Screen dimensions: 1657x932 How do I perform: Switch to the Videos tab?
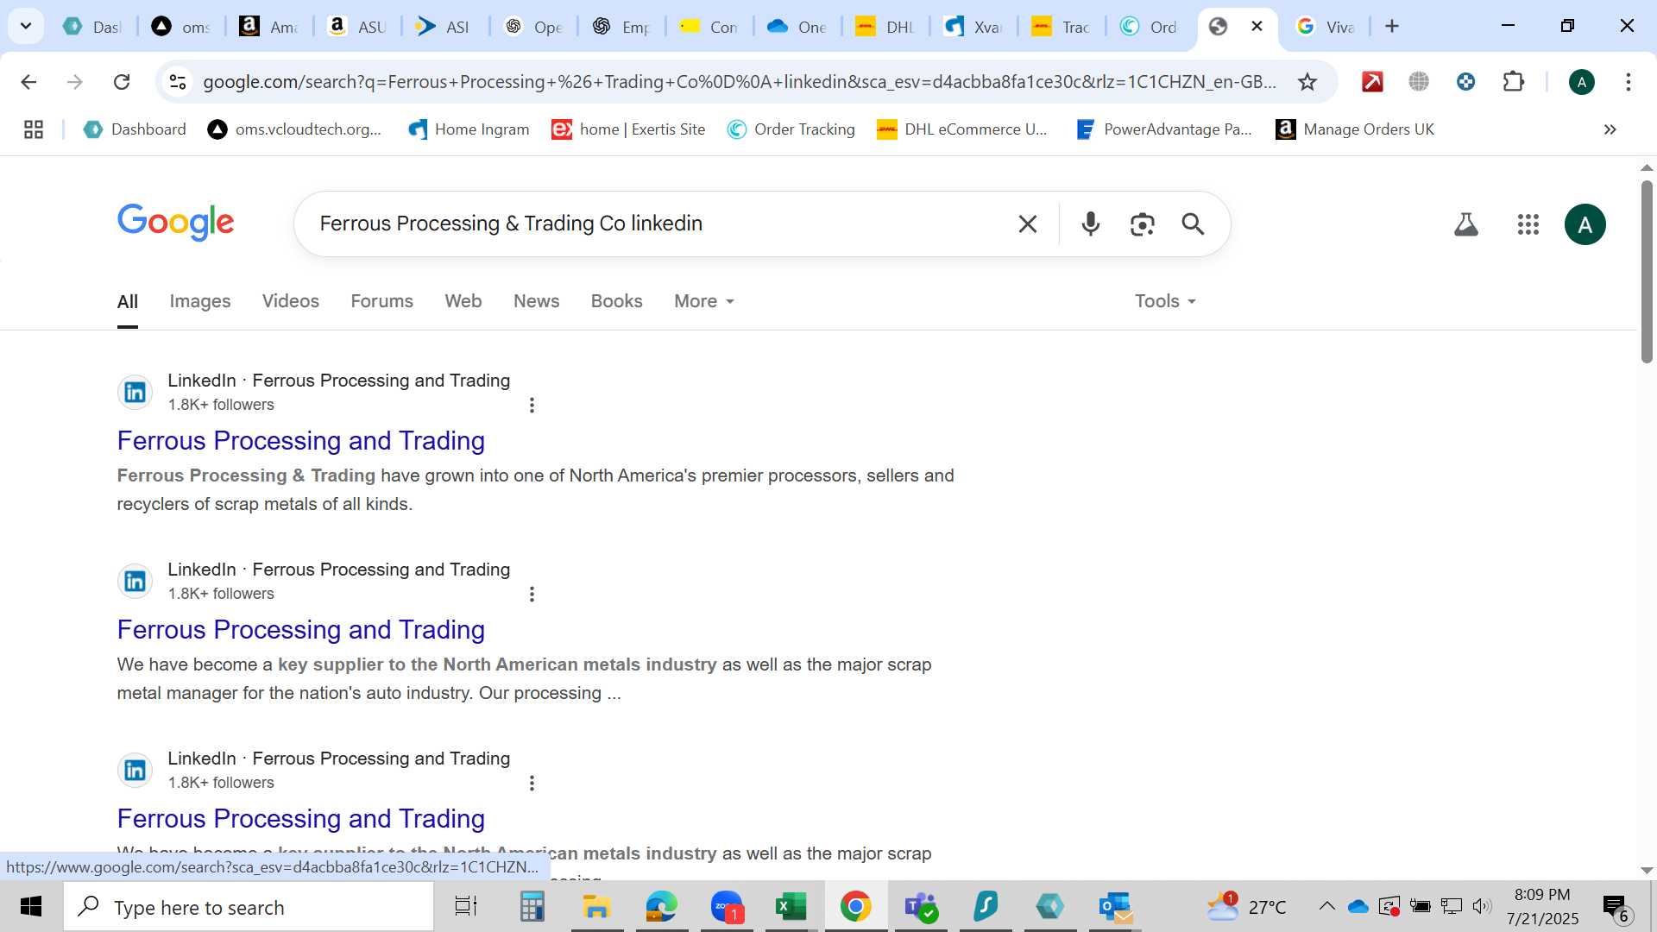point(290,301)
